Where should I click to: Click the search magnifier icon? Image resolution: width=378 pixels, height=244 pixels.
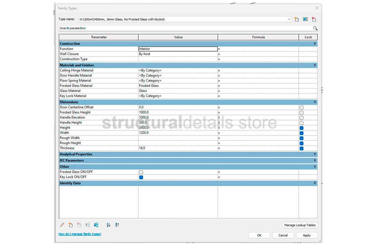[x=315, y=28]
